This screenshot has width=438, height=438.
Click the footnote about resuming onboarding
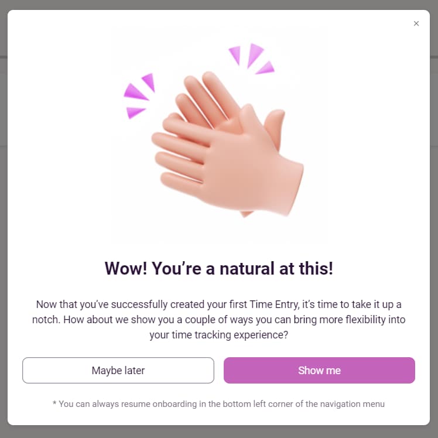(219, 404)
